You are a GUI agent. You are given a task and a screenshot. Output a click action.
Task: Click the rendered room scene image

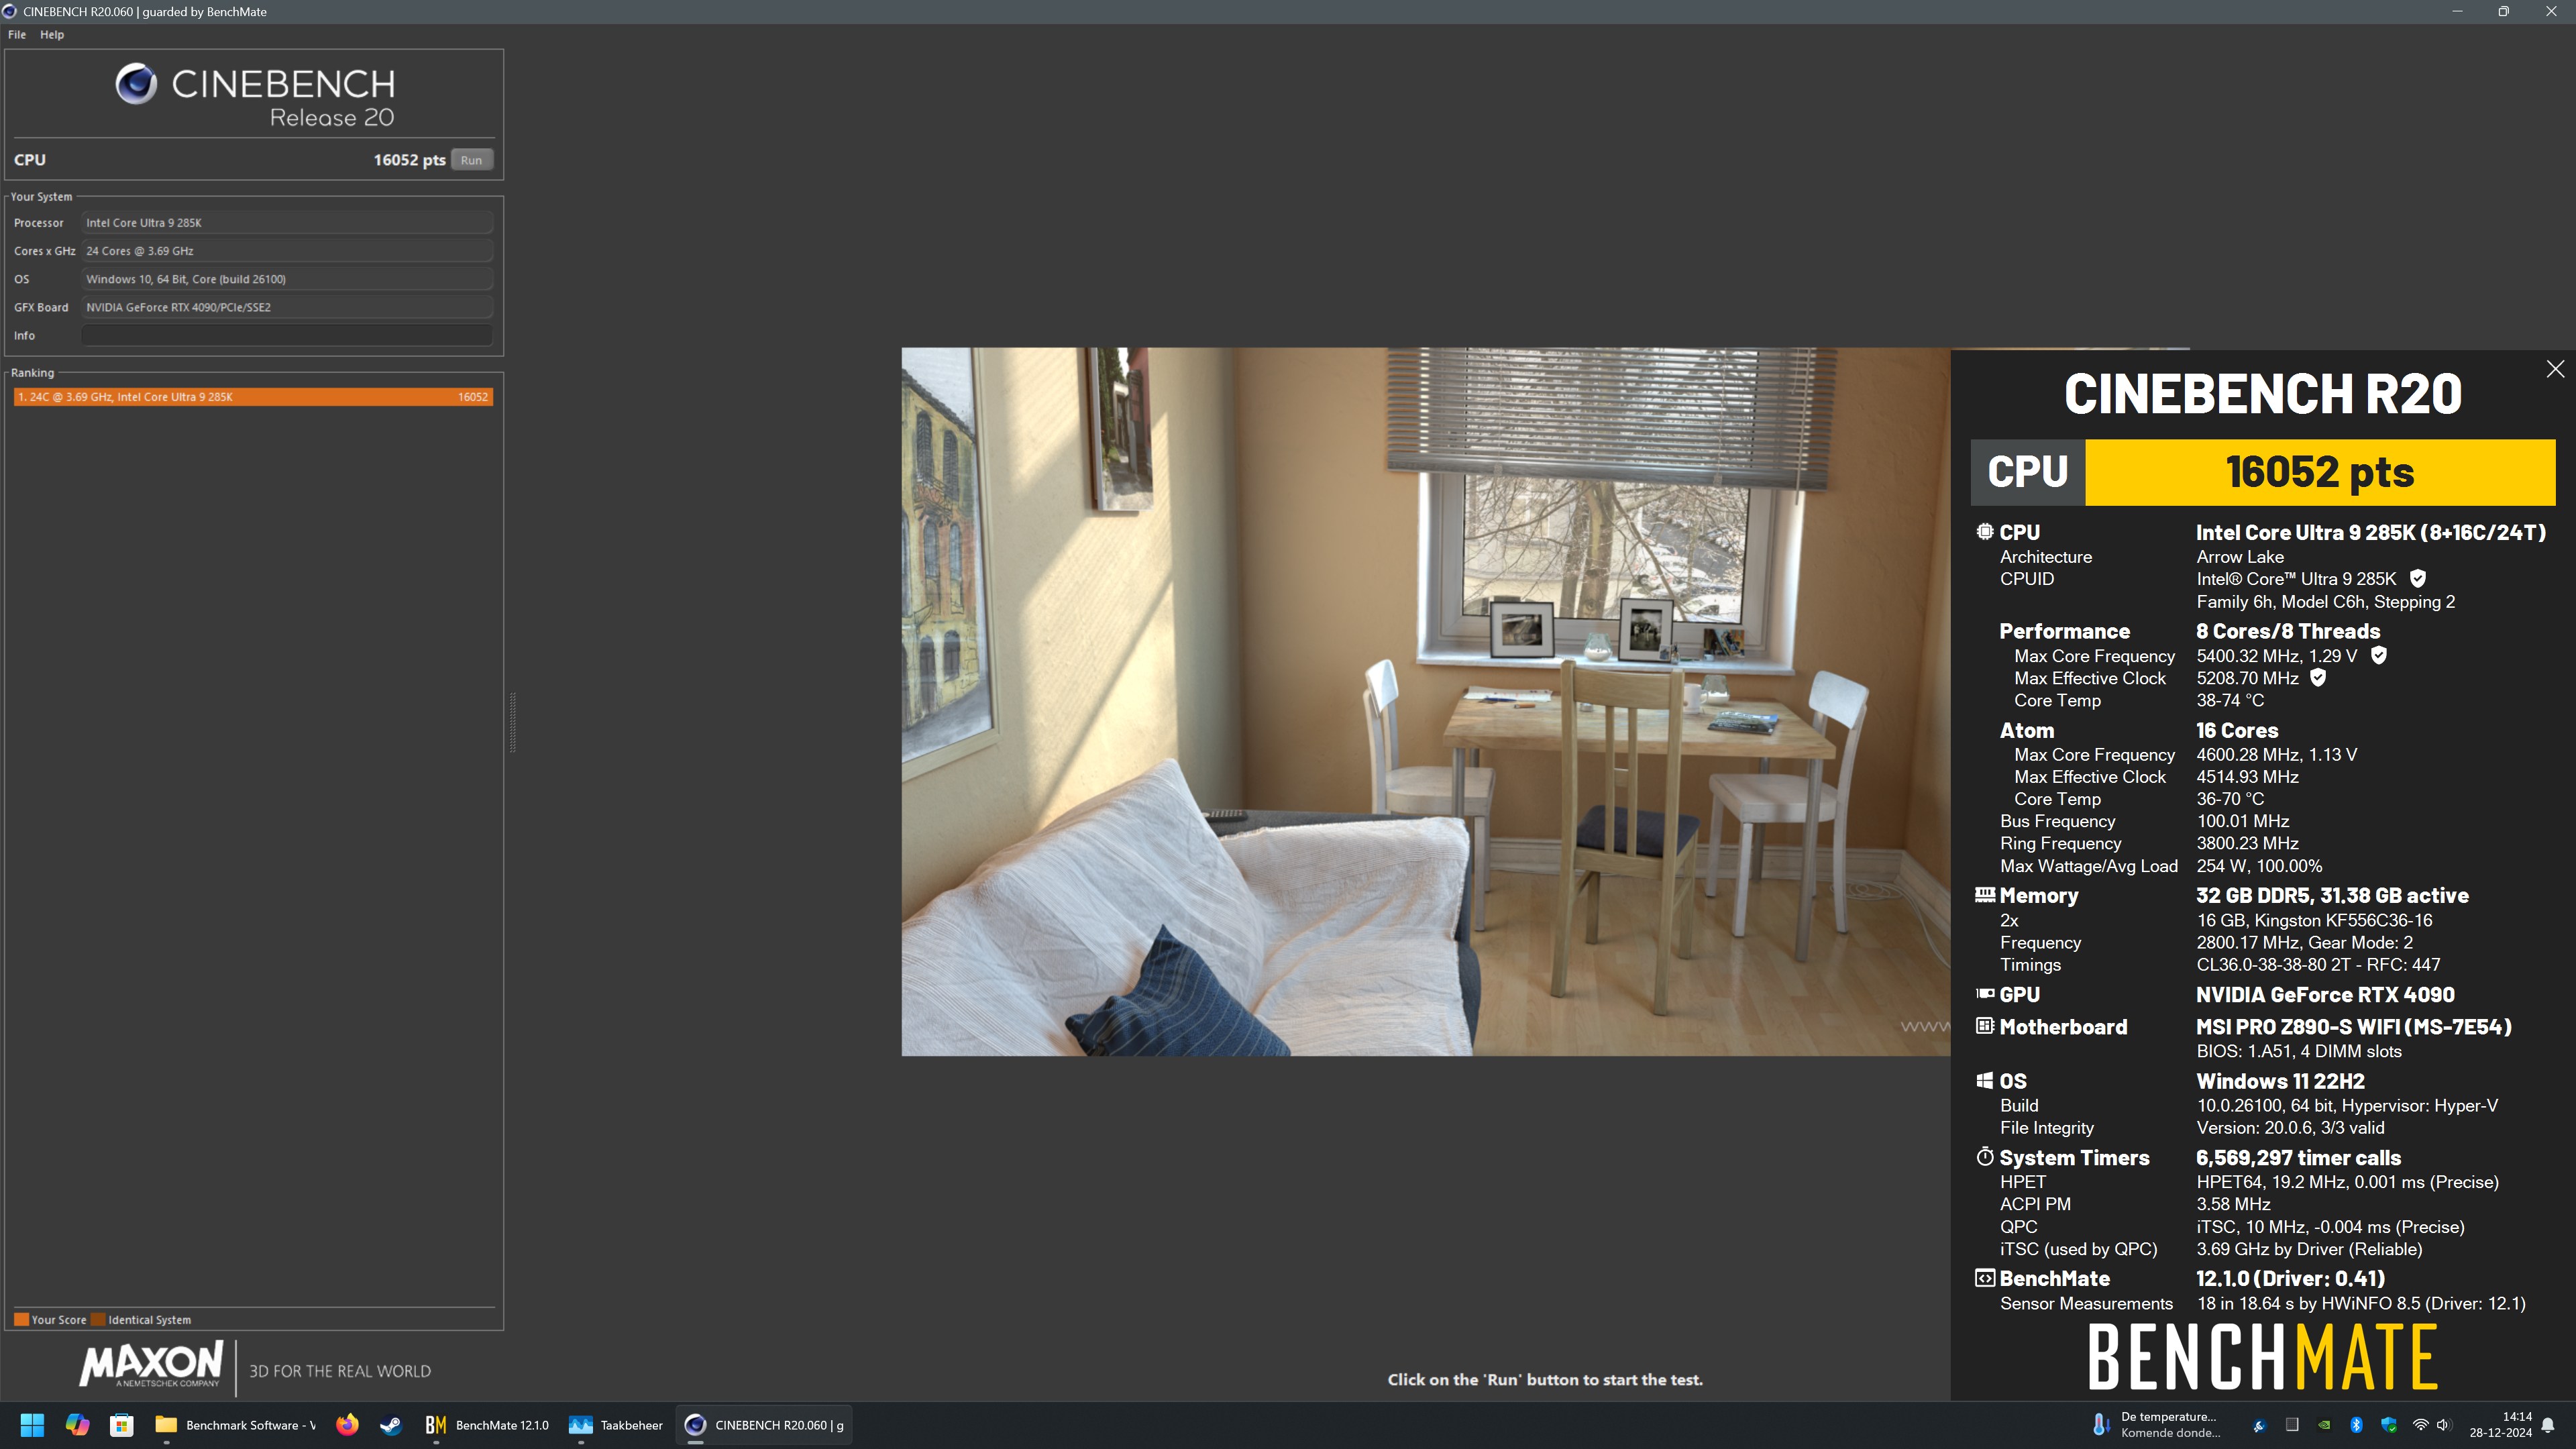[x=1425, y=701]
